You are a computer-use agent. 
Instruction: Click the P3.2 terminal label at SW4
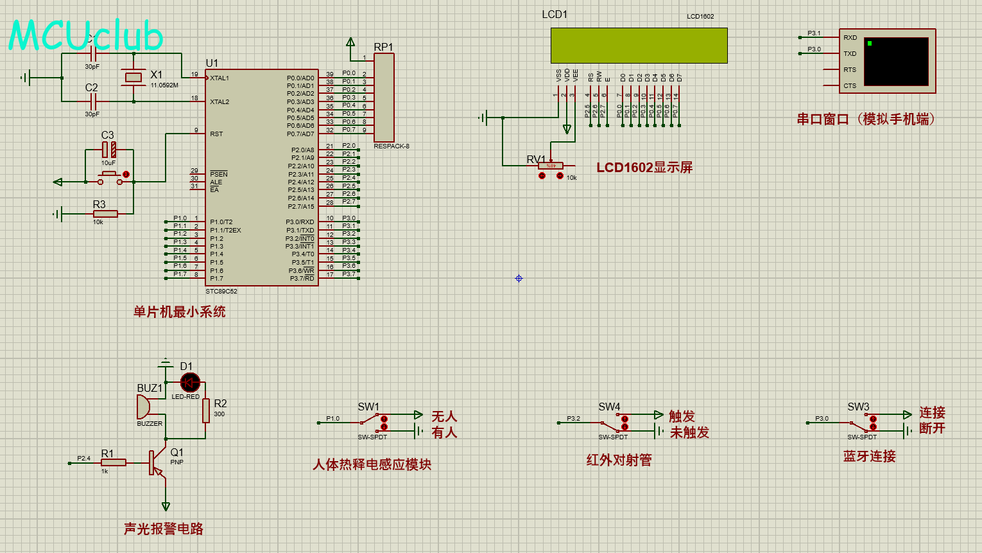tap(573, 418)
